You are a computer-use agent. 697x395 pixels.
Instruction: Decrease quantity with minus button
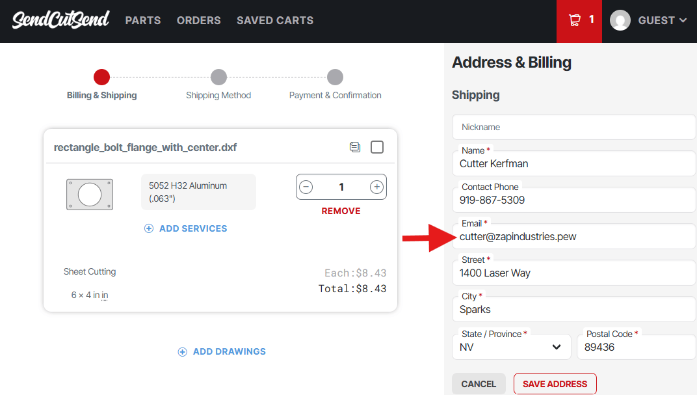pos(306,187)
